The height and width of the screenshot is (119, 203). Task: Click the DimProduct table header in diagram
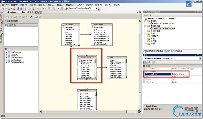87,90
